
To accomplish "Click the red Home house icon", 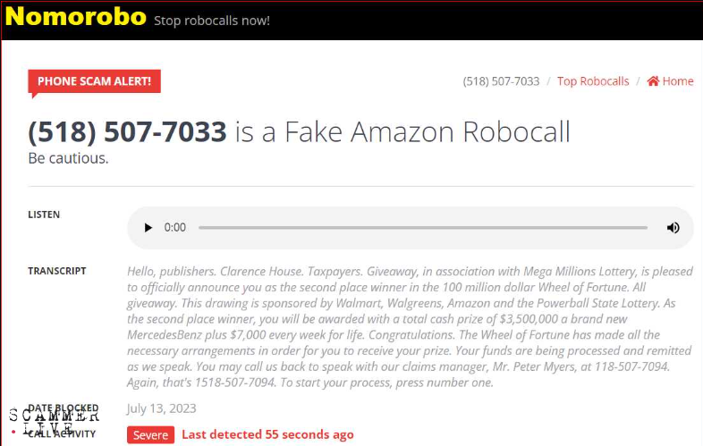I will pos(653,81).
